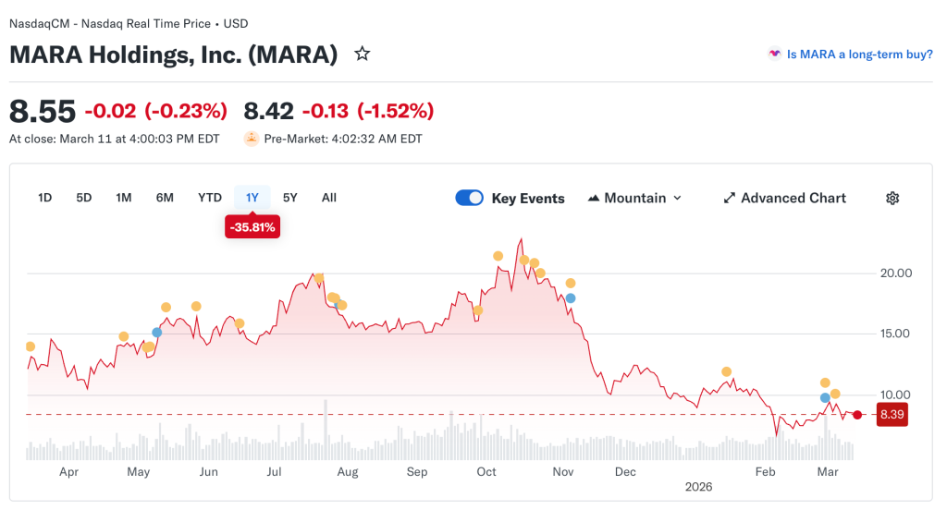Expand the Mountain chart type dropdown
Image resolution: width=947 pixels, height=510 pixels.
click(x=634, y=198)
